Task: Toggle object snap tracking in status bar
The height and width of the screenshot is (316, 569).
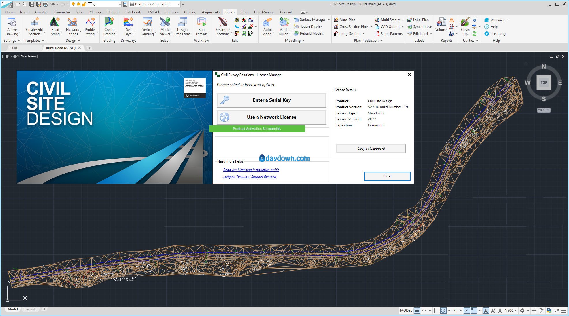Action: (x=467, y=311)
